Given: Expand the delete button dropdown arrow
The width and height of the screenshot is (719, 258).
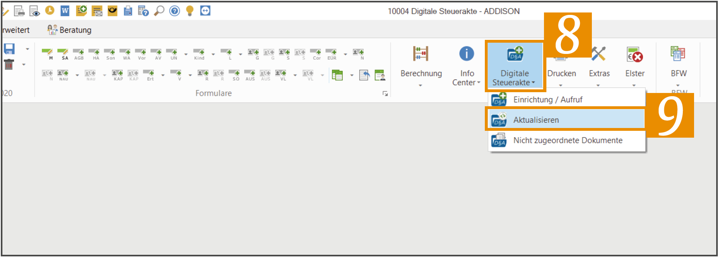Looking at the screenshot, I should tap(24, 64).
